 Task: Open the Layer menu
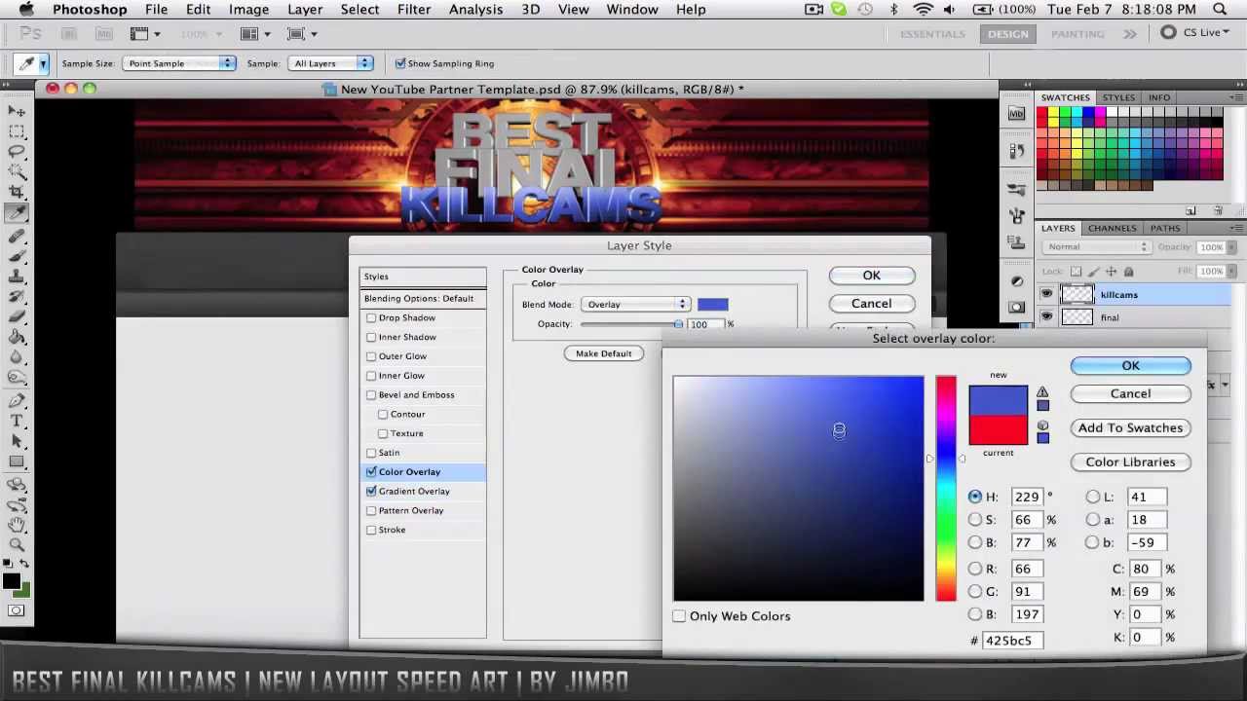click(x=305, y=10)
